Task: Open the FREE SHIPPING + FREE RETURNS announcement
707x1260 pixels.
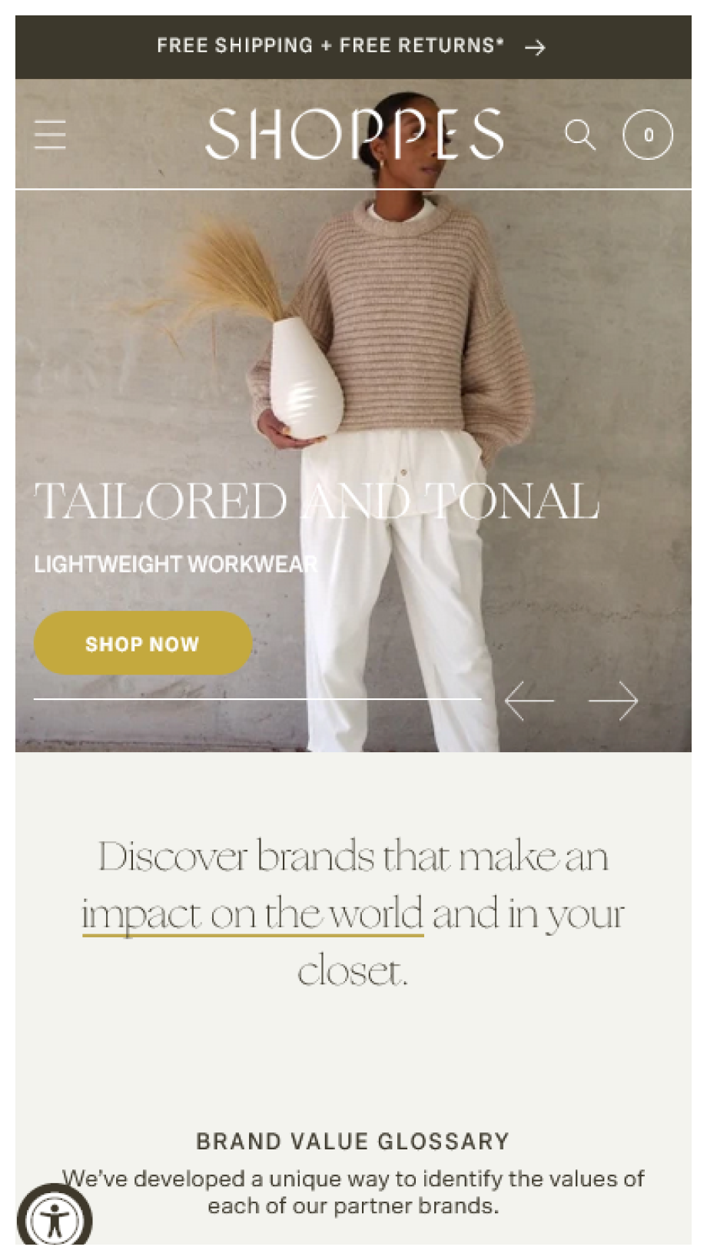Action: 330,46
